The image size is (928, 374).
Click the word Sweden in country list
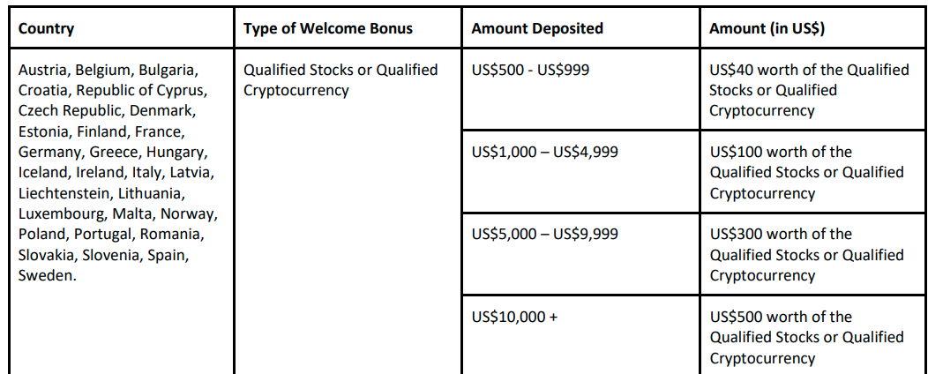coord(46,275)
